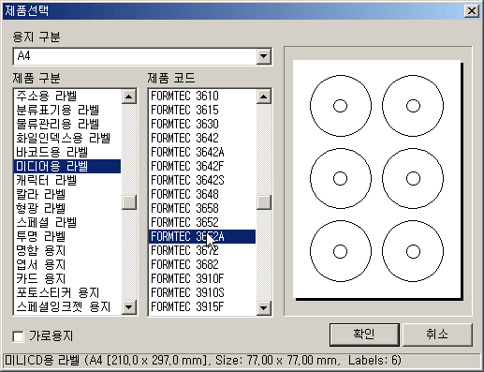Choose product code FORMTEC 3630
Viewport: 484px width, 372px height.
202,124
